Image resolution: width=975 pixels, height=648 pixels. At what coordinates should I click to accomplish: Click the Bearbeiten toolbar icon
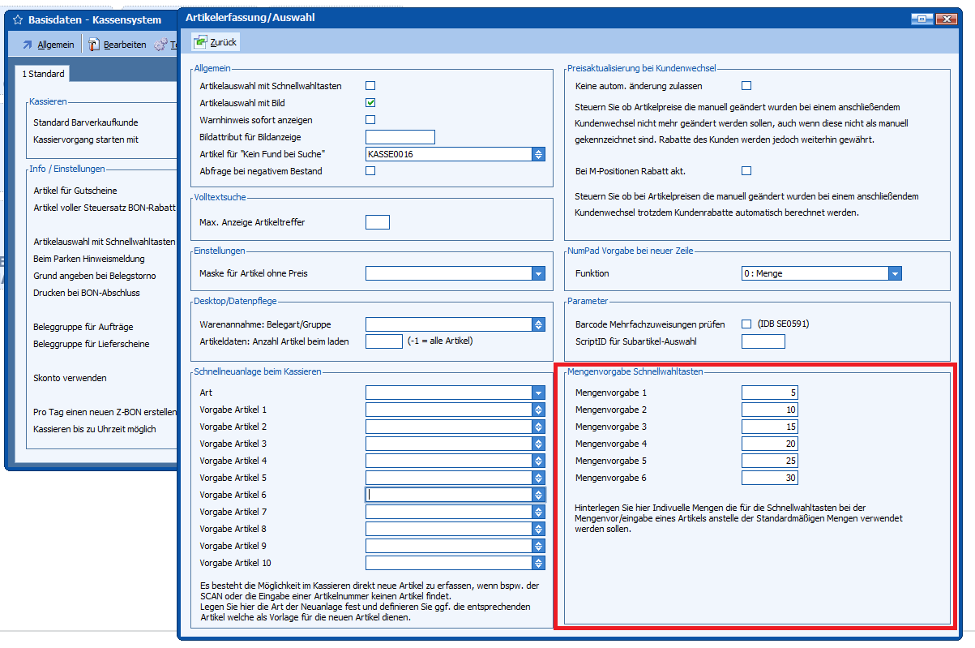(x=94, y=45)
